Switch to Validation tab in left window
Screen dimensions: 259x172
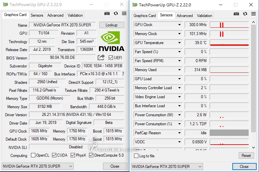coord(75,15)
